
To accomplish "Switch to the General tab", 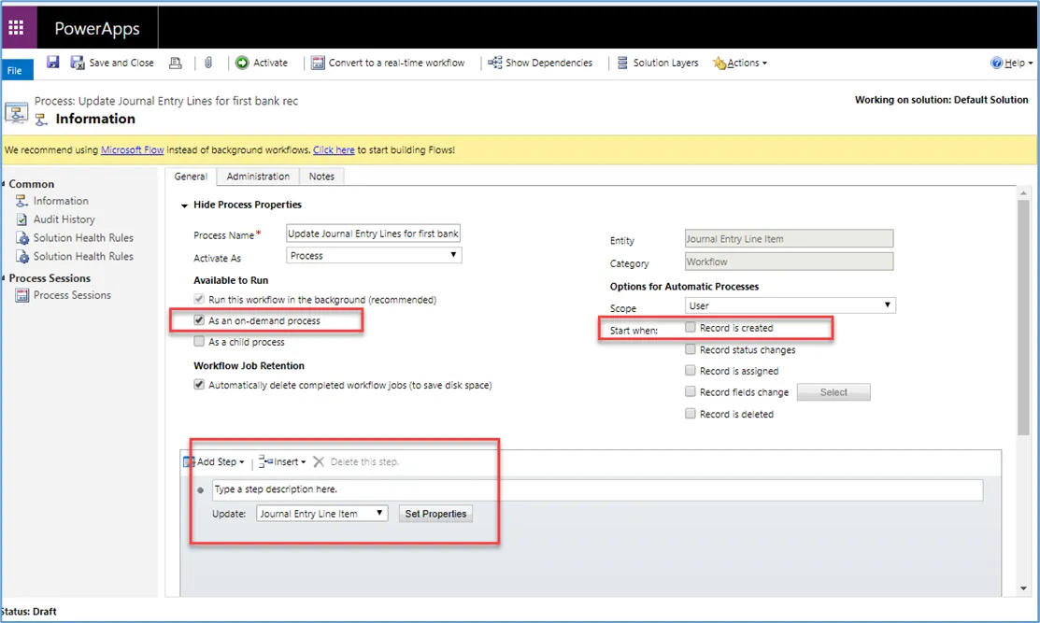I will [191, 177].
